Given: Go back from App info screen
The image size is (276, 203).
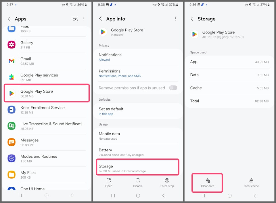Looking at the screenshot, I should [x=101, y=19].
